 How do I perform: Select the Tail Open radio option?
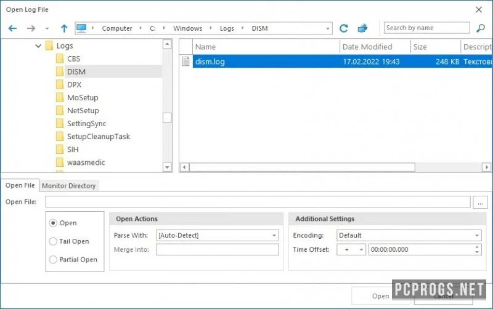[53, 241]
